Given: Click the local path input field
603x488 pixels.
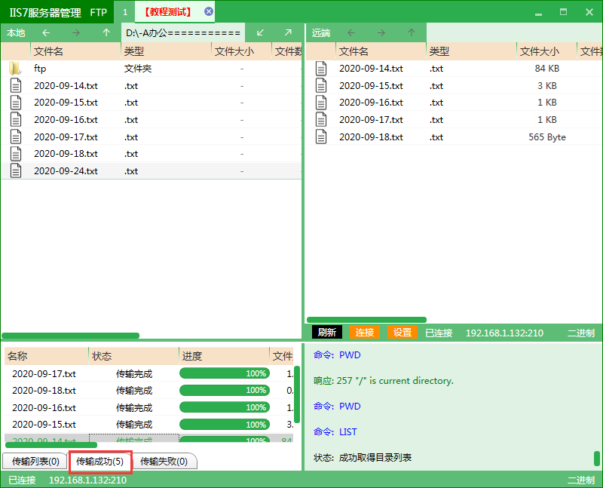Looking at the screenshot, I should coord(182,32).
